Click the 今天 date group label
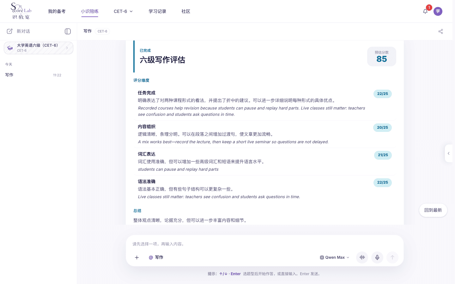 tap(9, 64)
